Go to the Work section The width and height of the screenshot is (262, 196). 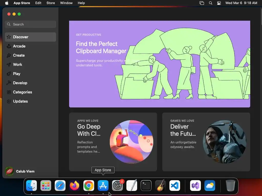pos(30,65)
